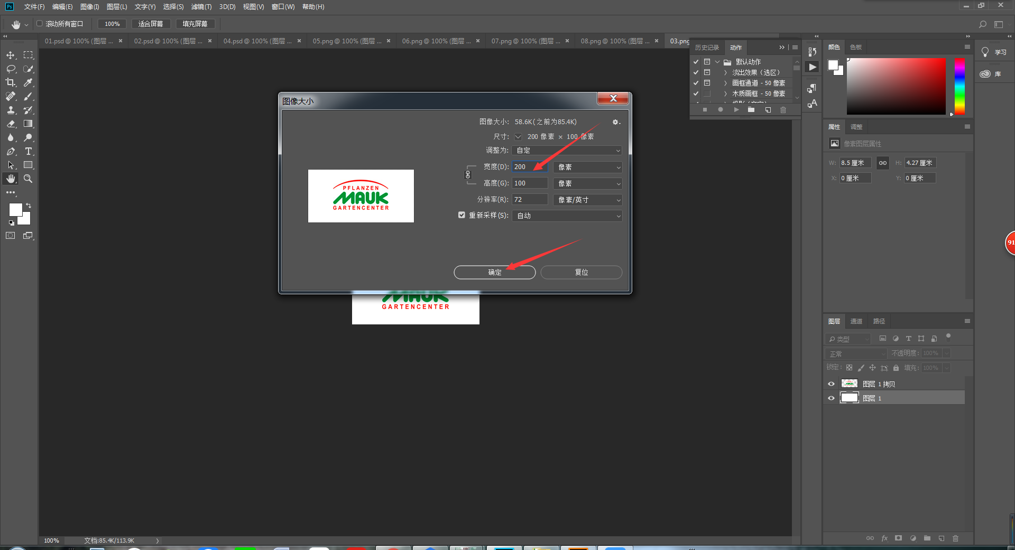Select the Pen tool
The height and width of the screenshot is (550, 1015).
tap(11, 151)
